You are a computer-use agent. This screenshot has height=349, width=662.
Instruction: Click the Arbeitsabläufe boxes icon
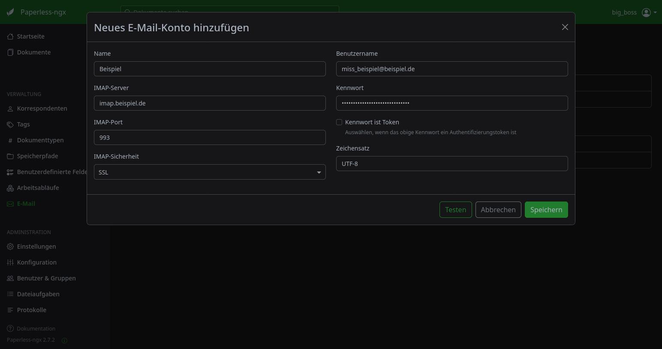10,188
